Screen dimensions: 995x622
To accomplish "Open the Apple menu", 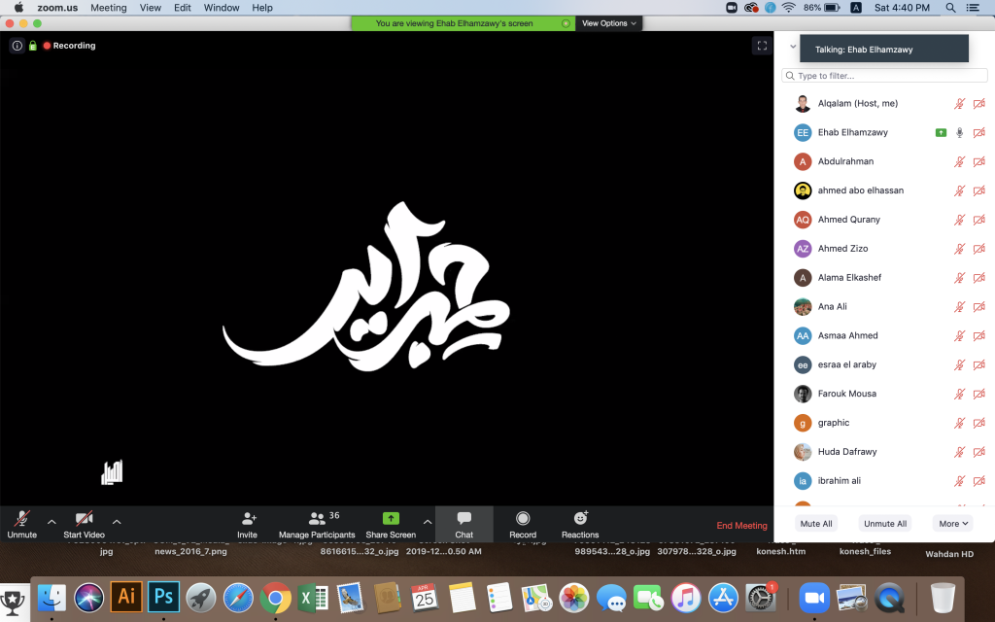I will point(18,8).
